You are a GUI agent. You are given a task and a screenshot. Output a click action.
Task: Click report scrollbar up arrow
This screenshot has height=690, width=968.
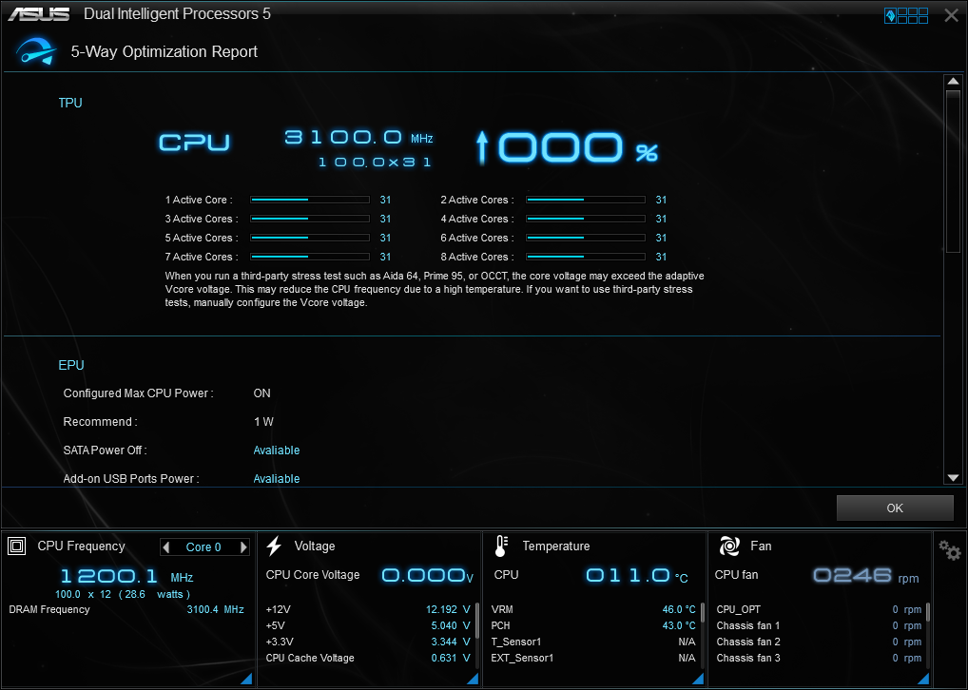pyautogui.click(x=953, y=82)
